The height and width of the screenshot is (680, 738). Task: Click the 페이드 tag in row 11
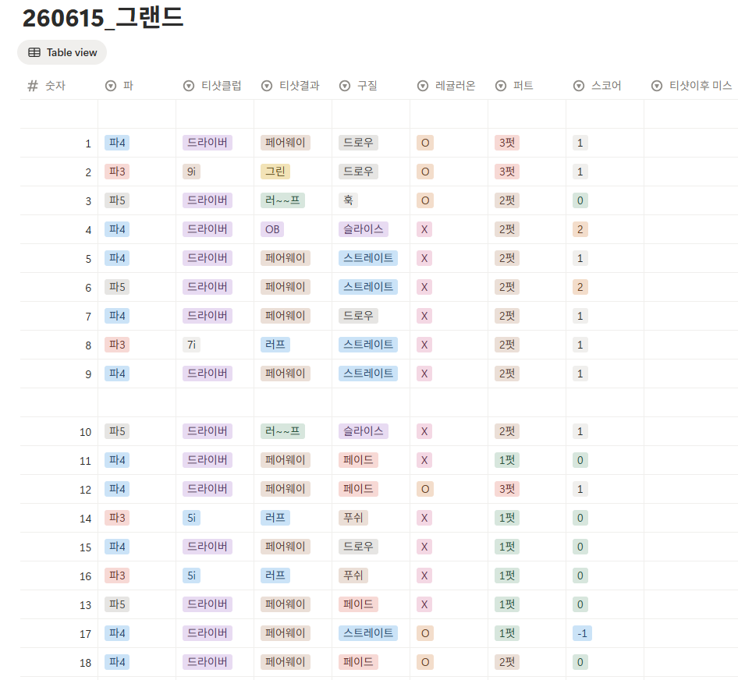point(358,460)
